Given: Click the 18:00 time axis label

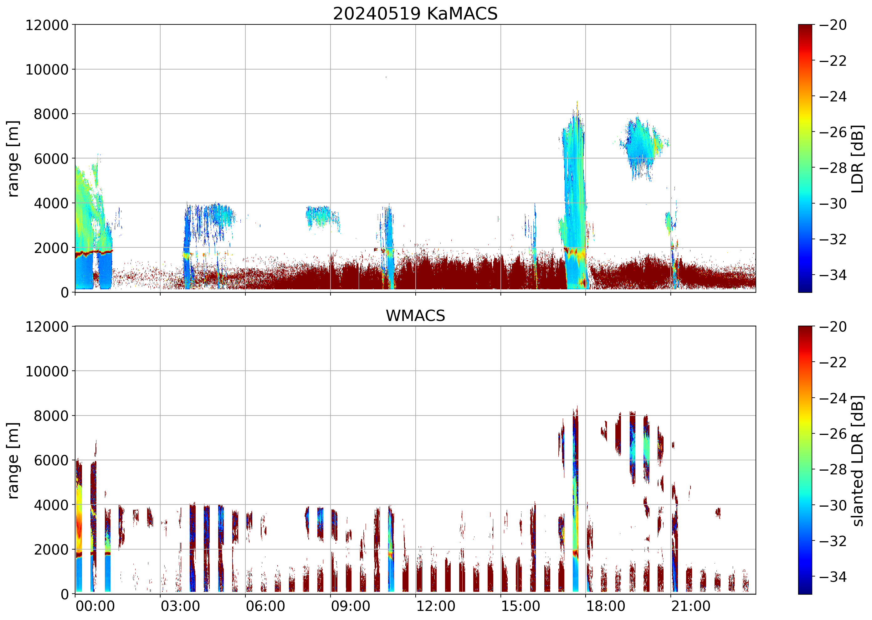Looking at the screenshot, I should tap(606, 606).
